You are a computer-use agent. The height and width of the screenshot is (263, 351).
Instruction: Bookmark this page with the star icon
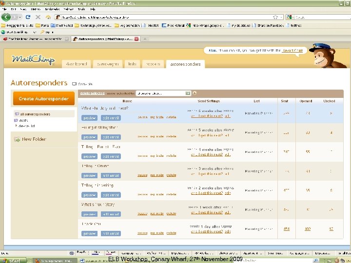coord(275,17)
